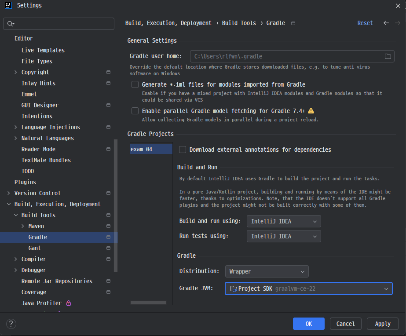Image resolution: width=406 pixels, height=336 pixels.
Task: Click project-level icon on Build Tools row
Action: pos(109,215)
